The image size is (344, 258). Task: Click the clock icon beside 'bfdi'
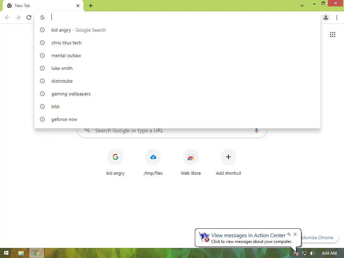pos(42,106)
